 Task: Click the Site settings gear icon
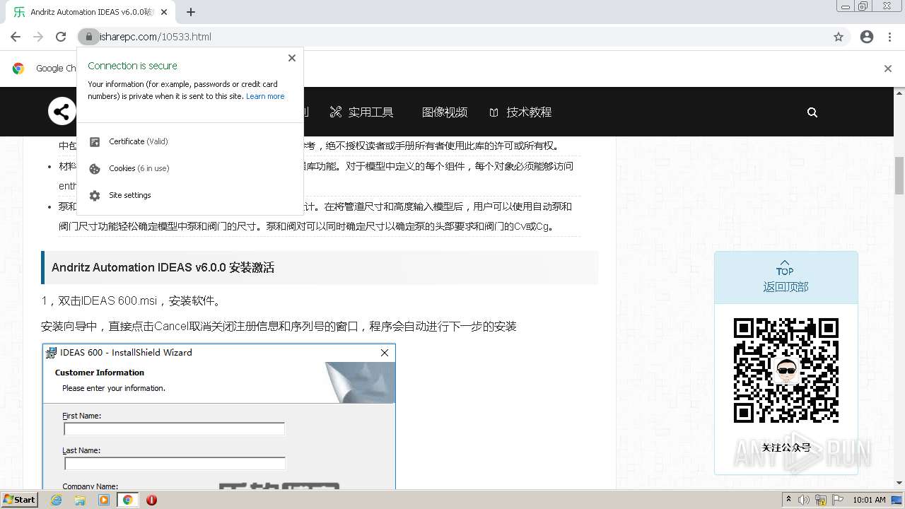pyautogui.click(x=95, y=195)
